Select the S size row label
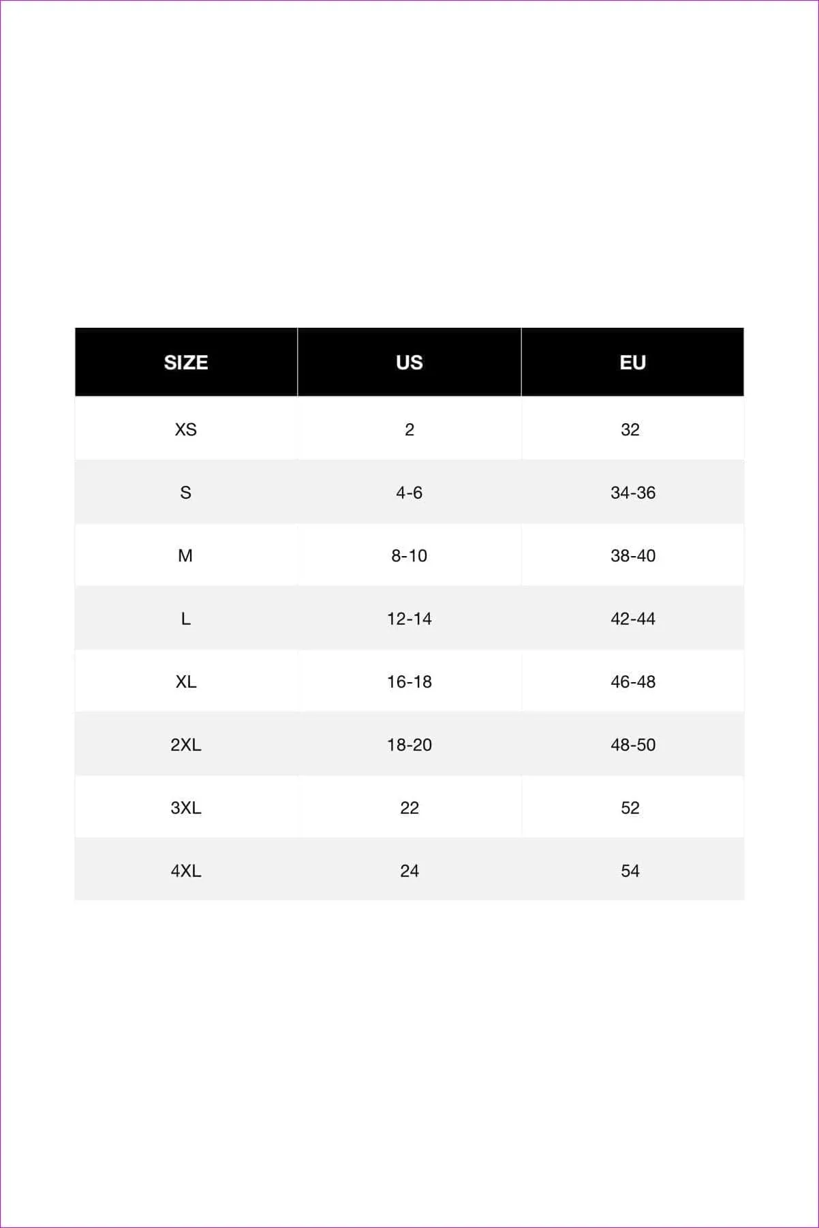Viewport: 819px width, 1228px height. 186,492
